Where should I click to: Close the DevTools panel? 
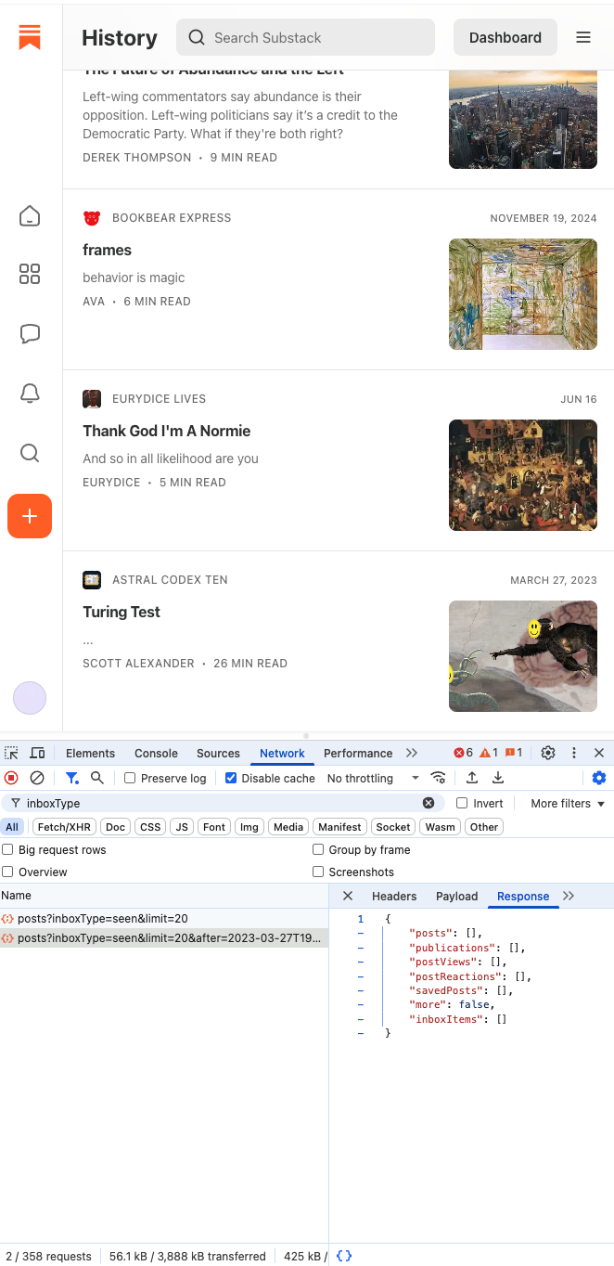click(599, 753)
